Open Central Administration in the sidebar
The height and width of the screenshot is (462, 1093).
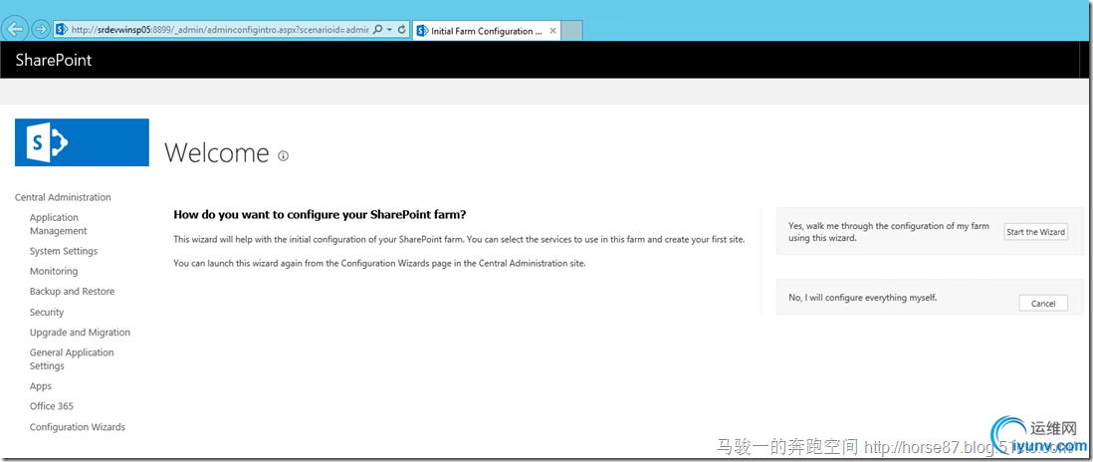pos(63,197)
